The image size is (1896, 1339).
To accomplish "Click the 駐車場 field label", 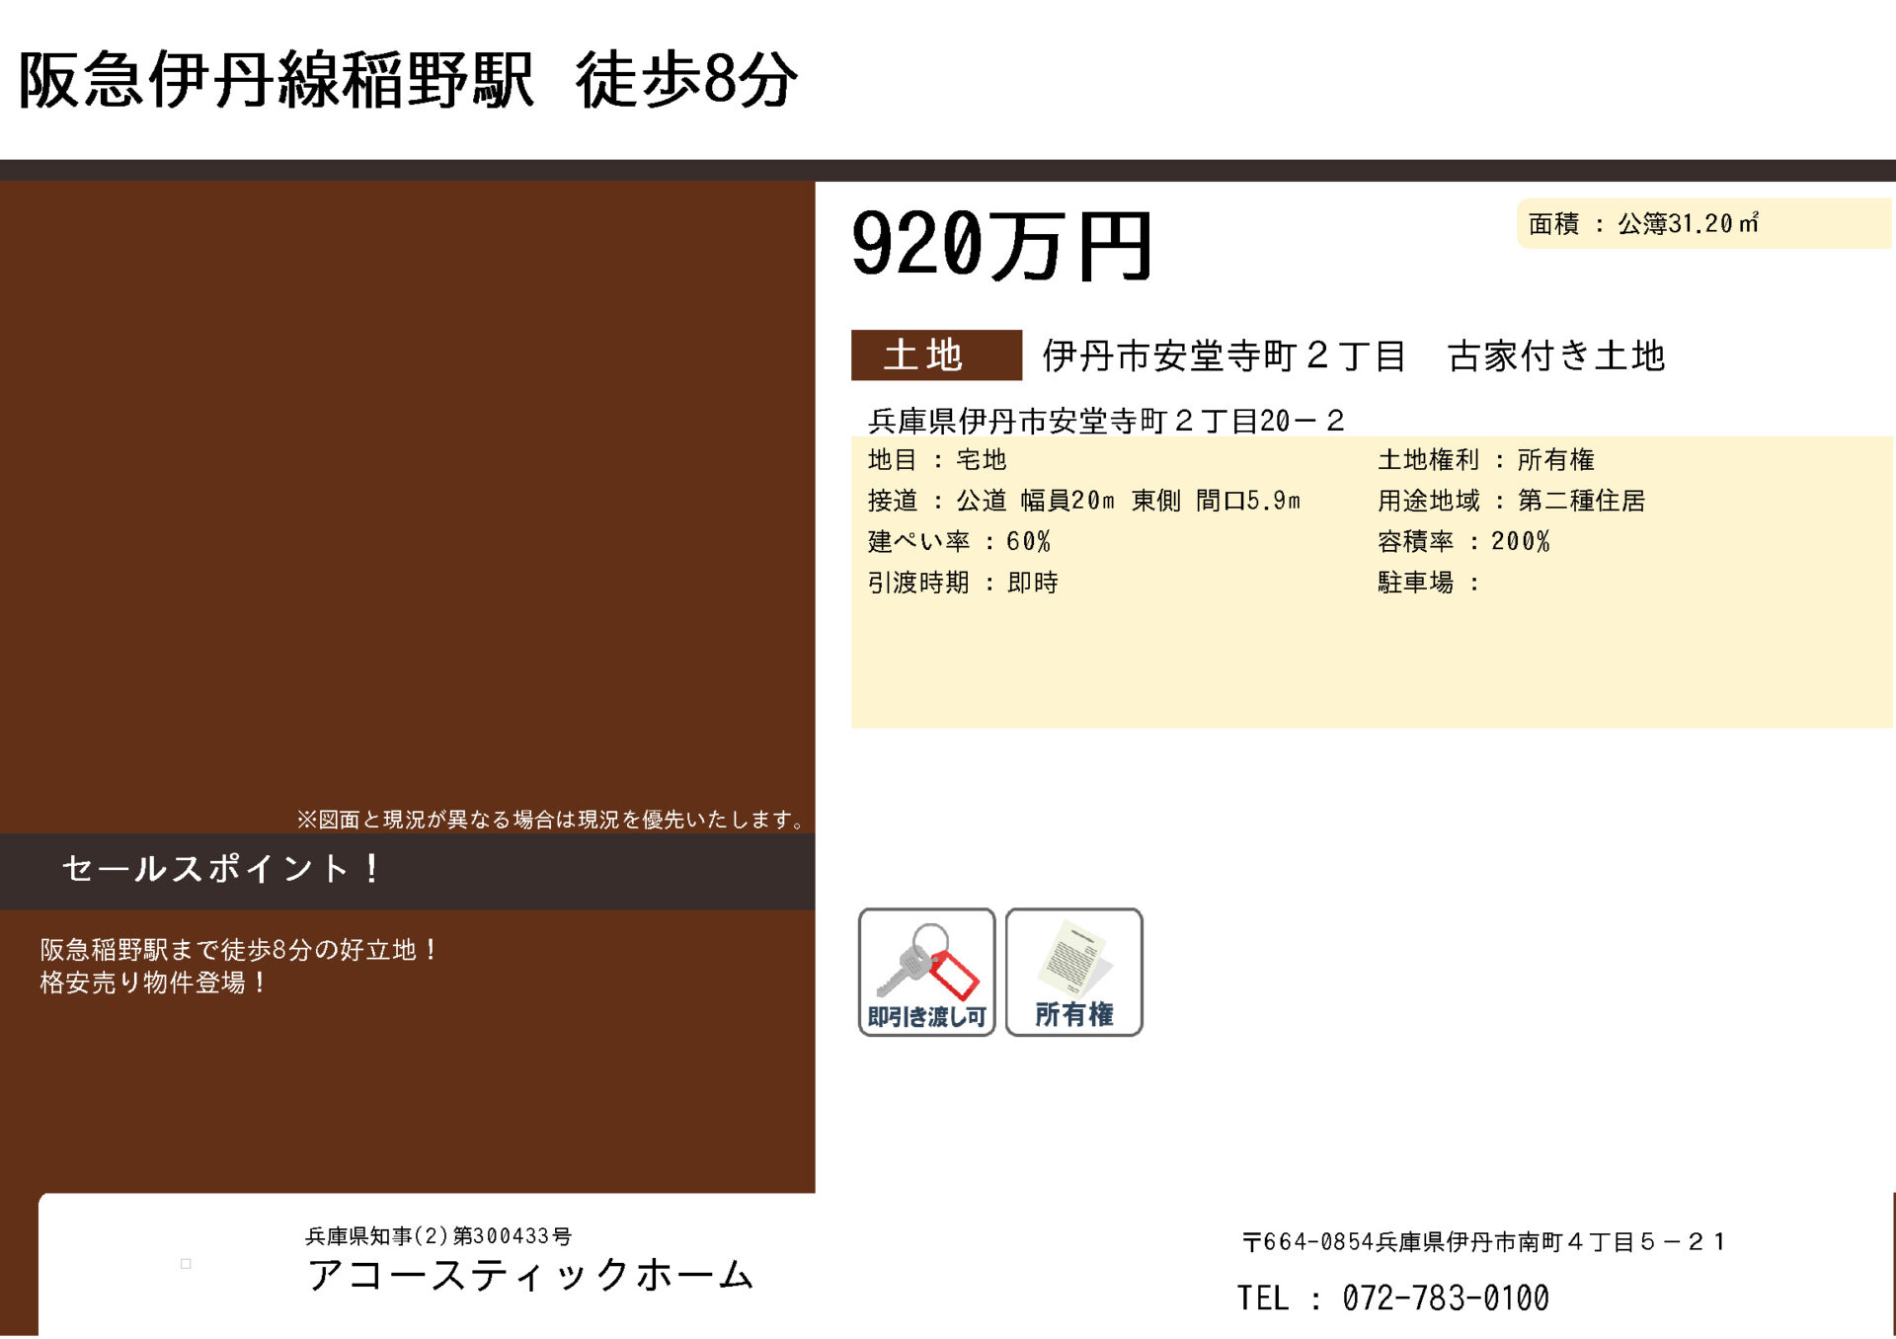I will (1429, 583).
